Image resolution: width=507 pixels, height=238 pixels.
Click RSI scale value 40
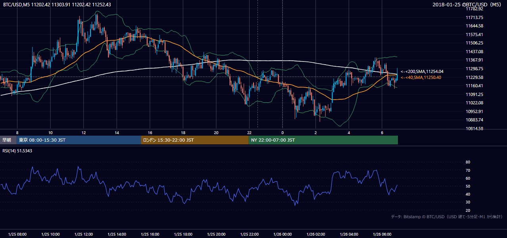468,194
